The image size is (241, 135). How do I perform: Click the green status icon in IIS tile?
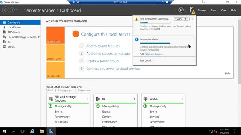pyautogui.click(x=98, y=106)
